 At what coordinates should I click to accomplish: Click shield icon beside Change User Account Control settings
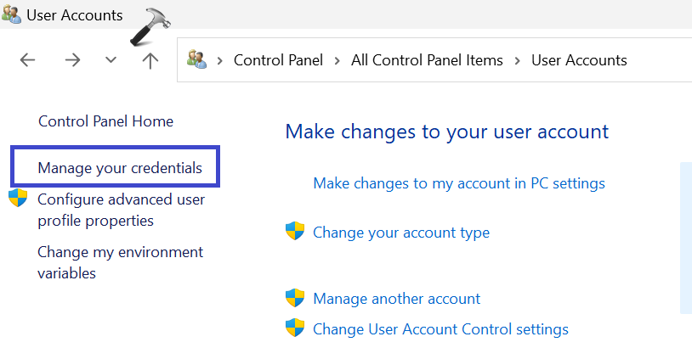click(x=295, y=328)
